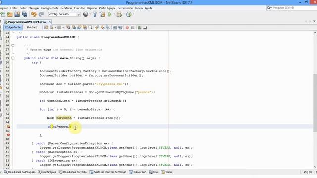Collapse the Javadoc comment fold at line 26
Image resolution: width=317 pixels, height=178 pixels.
click(13, 45)
